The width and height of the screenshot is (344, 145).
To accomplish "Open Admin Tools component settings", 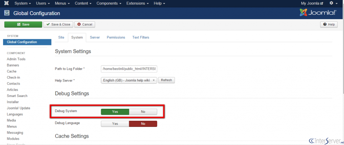I will [x=16, y=59].
